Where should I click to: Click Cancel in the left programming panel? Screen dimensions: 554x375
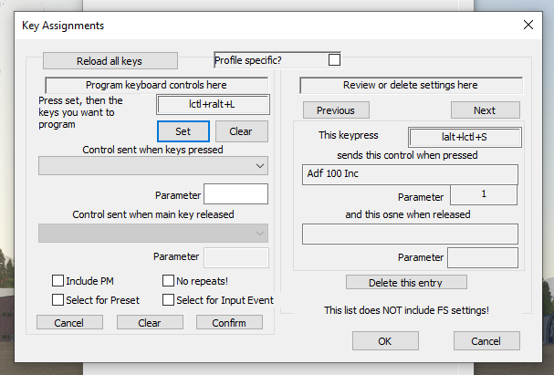pos(68,322)
